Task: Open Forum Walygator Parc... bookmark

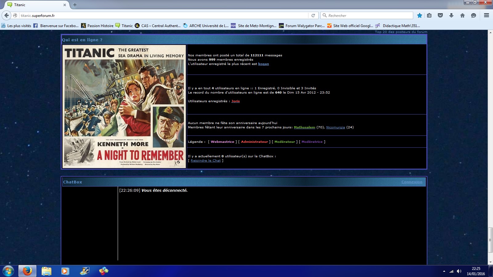Action: tap(302, 26)
